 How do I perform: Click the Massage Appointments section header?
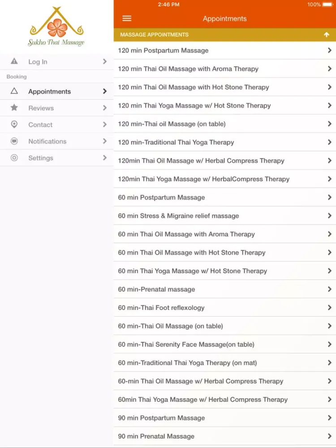click(x=225, y=34)
